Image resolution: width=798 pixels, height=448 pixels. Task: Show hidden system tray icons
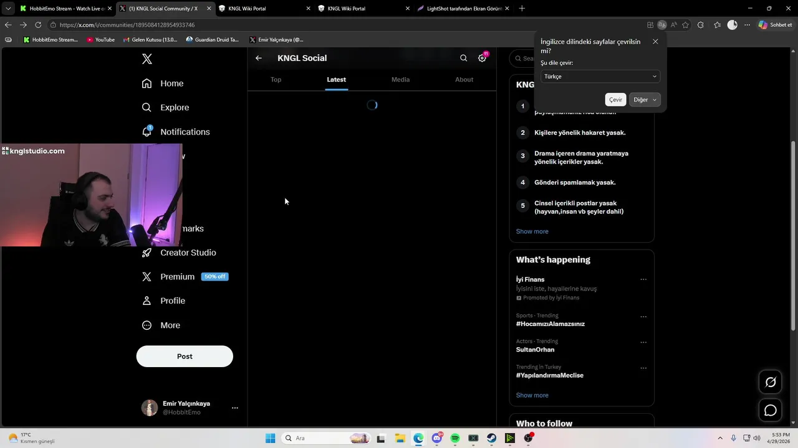720,438
